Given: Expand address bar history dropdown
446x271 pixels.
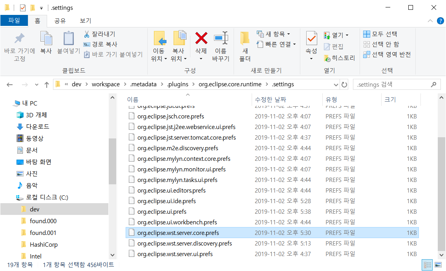Looking at the screenshot, I should click(336, 85).
